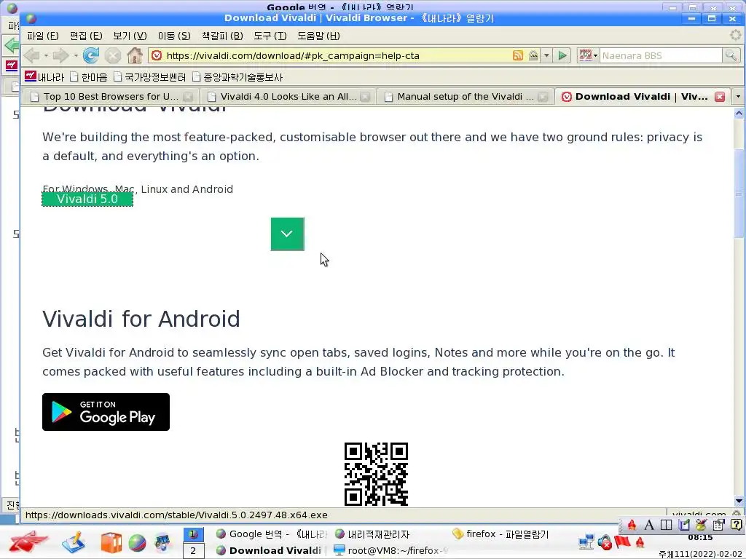This screenshot has width=746, height=559.
Task: Switch to root@VM8 terminal window
Action: tap(391, 550)
